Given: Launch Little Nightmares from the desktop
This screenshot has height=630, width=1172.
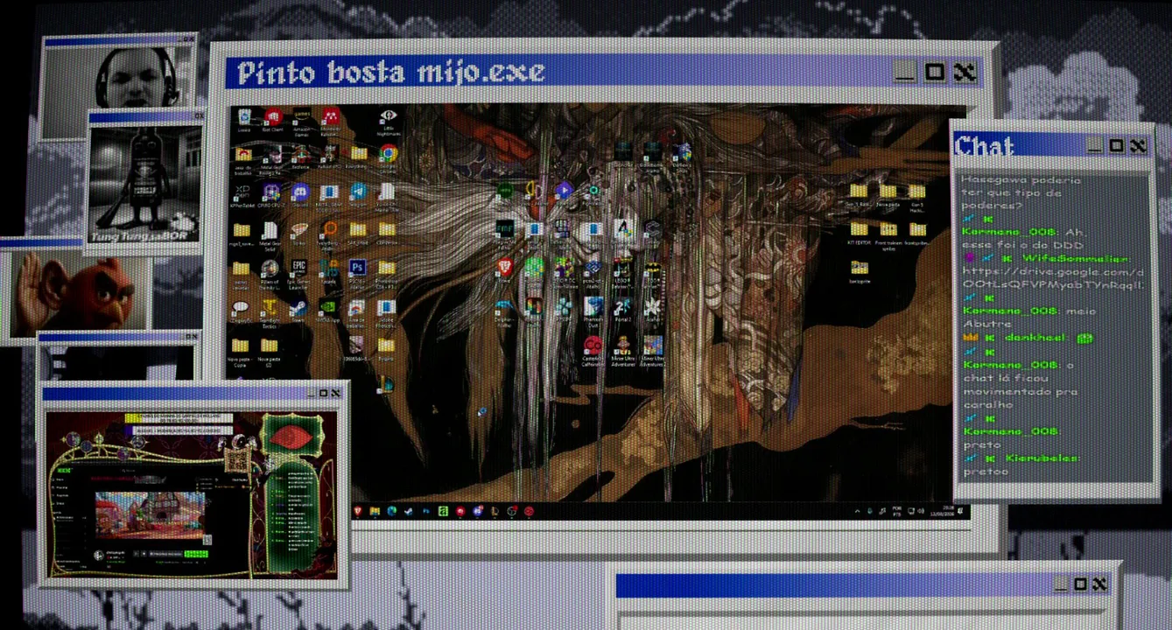Looking at the screenshot, I should click(x=388, y=121).
